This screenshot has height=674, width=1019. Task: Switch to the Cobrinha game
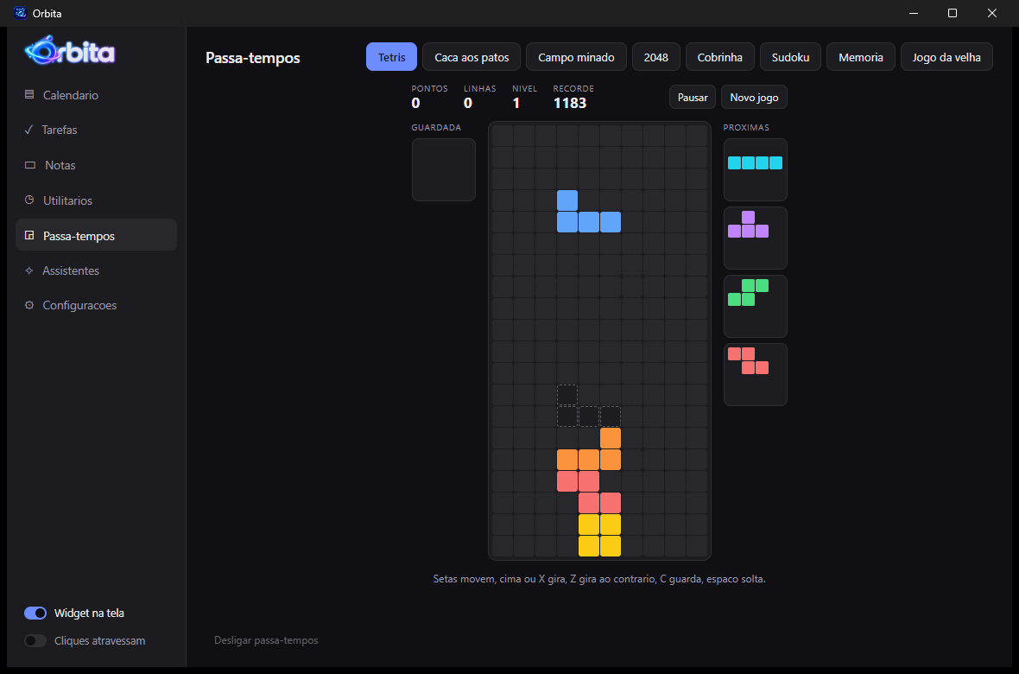click(720, 57)
